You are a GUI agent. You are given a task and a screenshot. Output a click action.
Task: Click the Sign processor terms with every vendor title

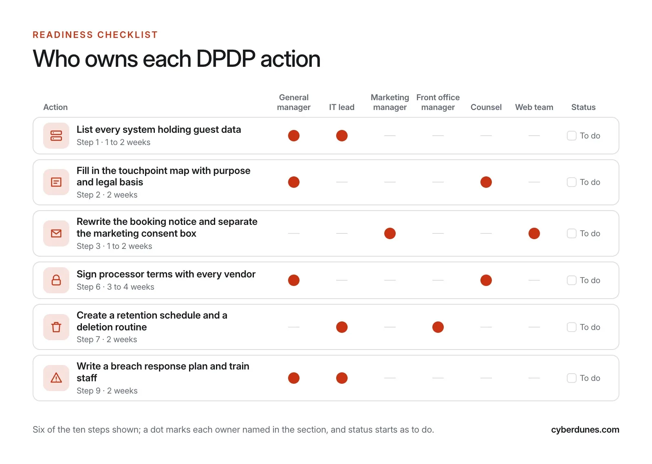[166, 274]
